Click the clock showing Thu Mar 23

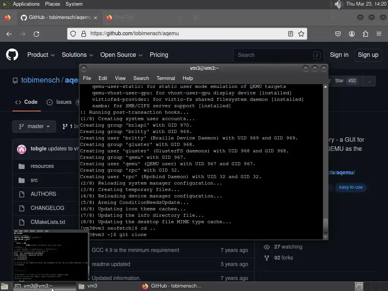366,4
